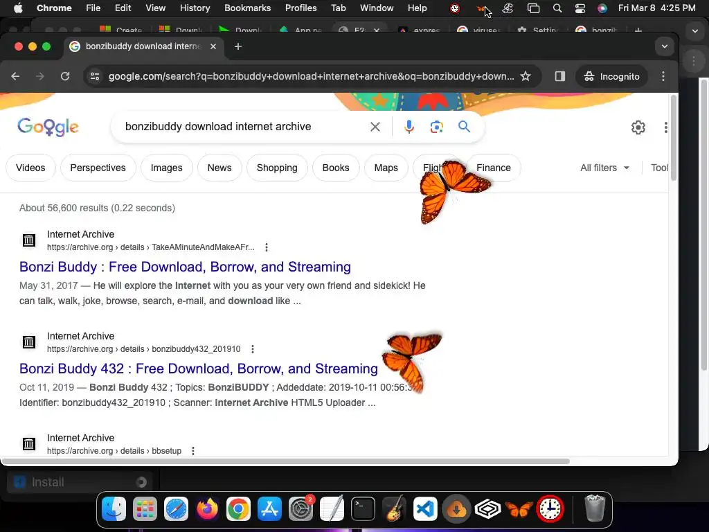Open the Bookmarks menu
The height and width of the screenshot is (532, 709).
(247, 8)
